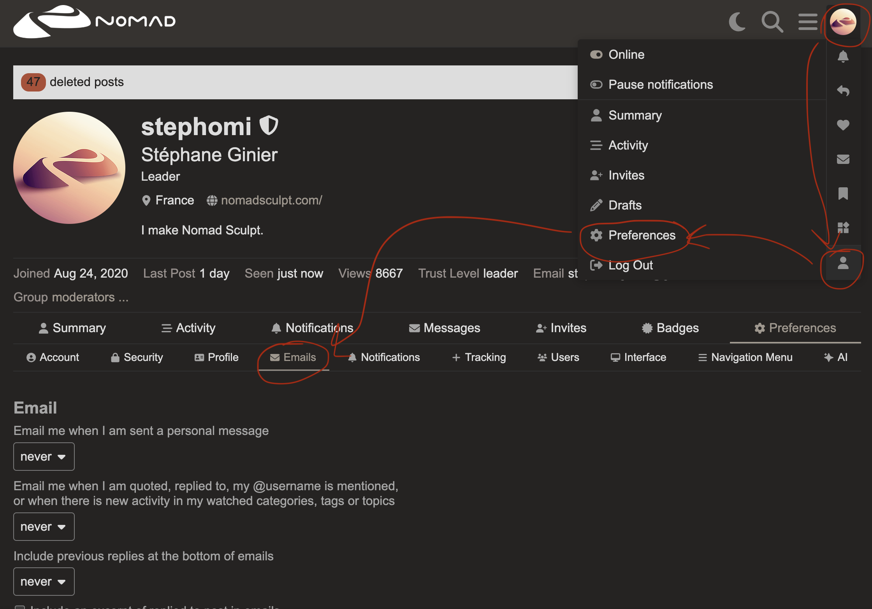Click the 47 deleted posts banner

tap(295, 82)
